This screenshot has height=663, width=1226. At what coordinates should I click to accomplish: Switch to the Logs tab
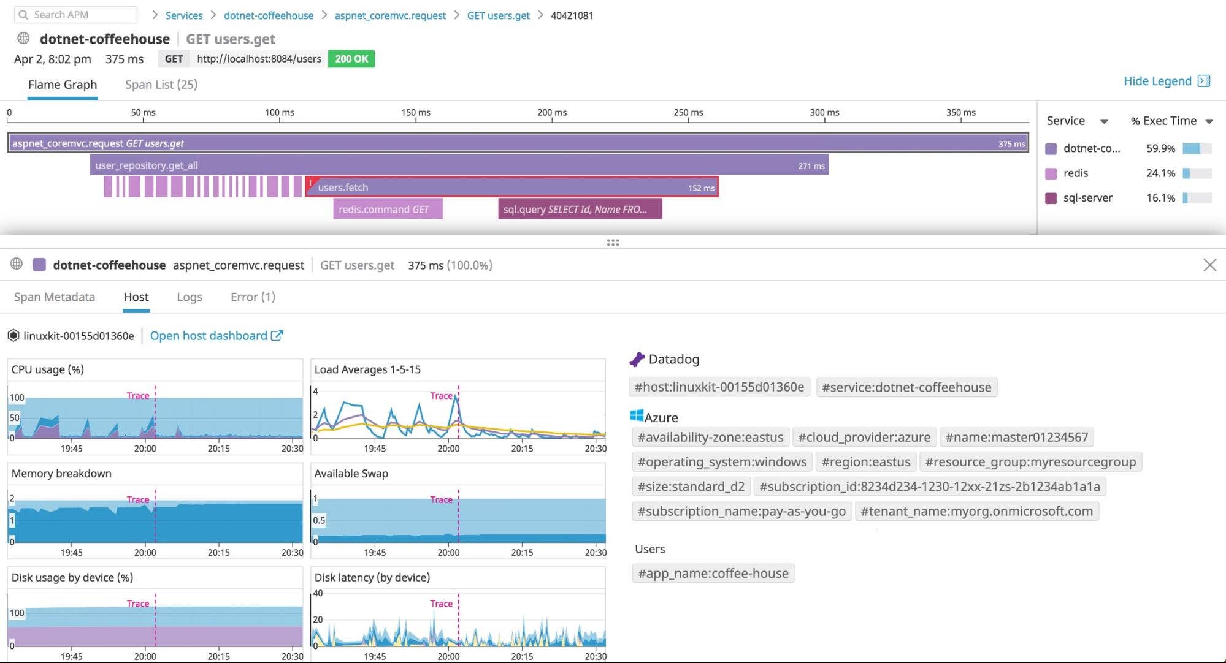(189, 297)
